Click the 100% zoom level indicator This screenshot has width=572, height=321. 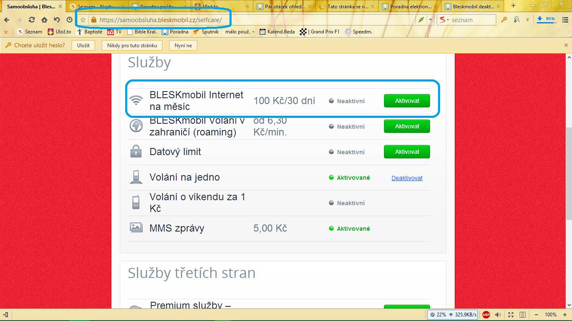pyautogui.click(x=551, y=315)
